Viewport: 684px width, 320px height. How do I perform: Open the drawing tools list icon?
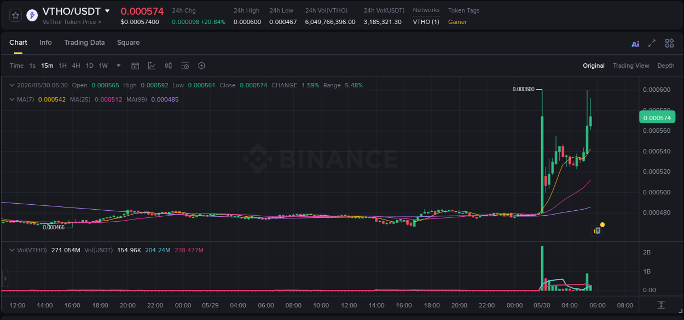coord(185,66)
